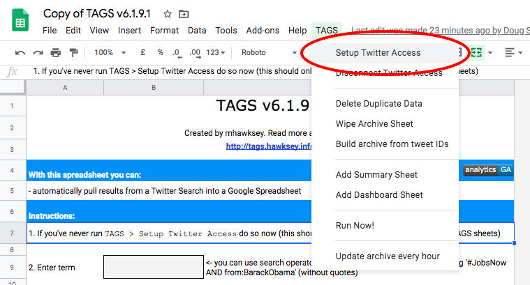Star the Copy of TAGS document
This screenshot has width=530, height=285.
(168, 14)
